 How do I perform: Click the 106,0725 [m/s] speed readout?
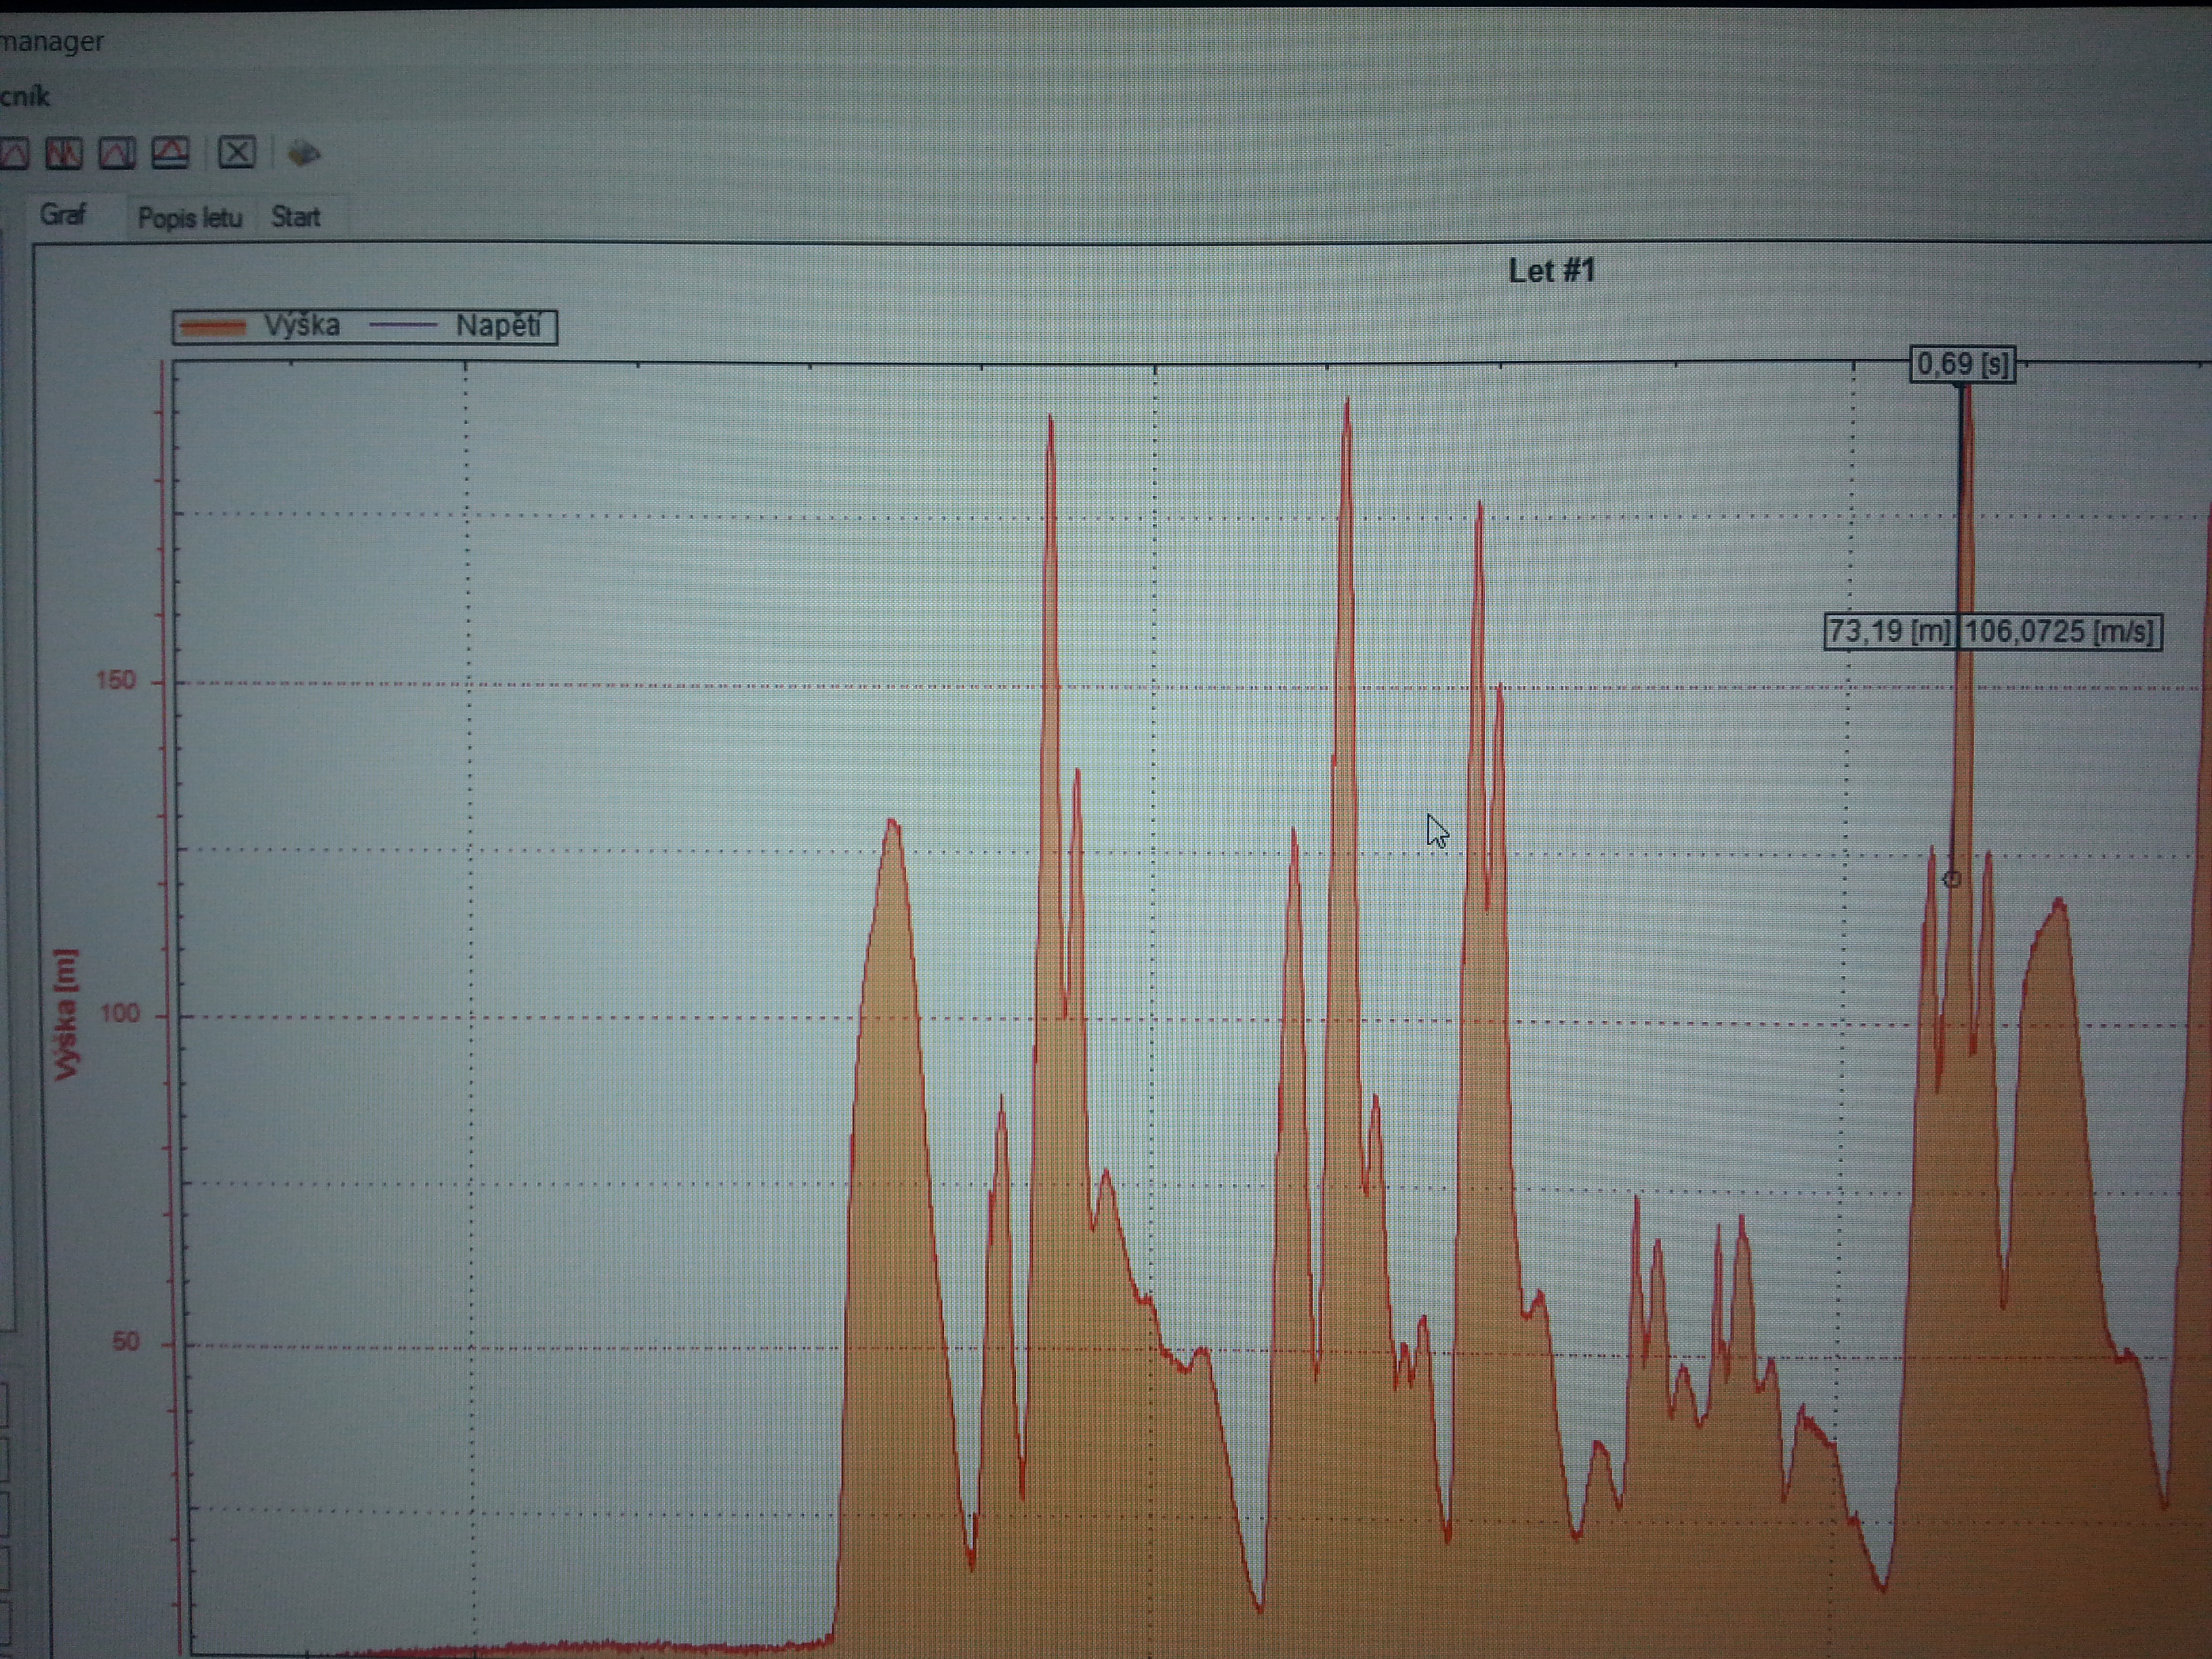(2059, 632)
